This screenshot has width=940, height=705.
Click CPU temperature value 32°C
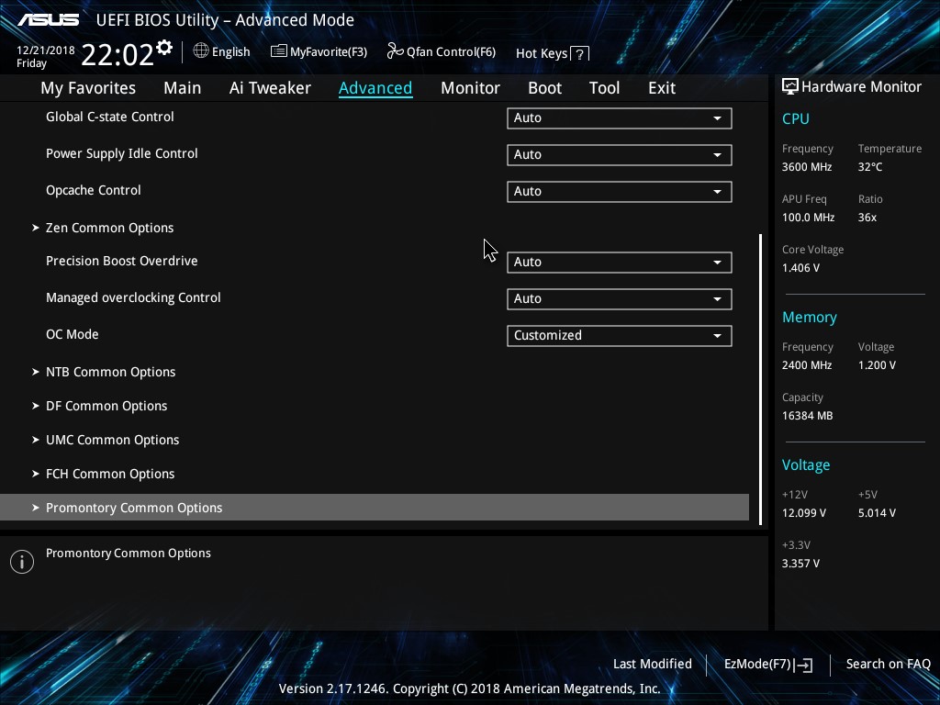point(870,167)
